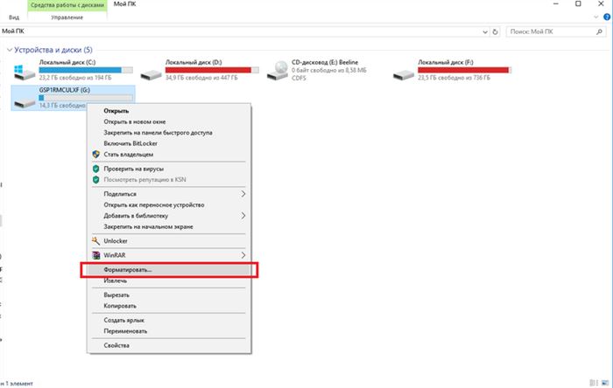This screenshot has width=613, height=388.
Task: Select Local Disk (D:) drive icon
Action: click(151, 74)
